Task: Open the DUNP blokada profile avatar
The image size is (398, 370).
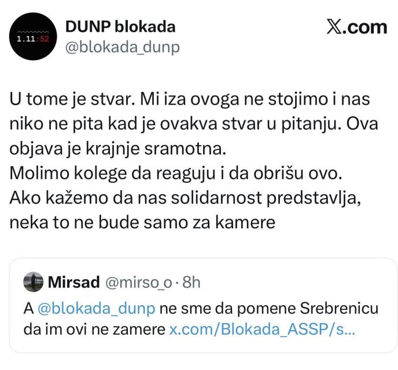Action: [x=34, y=37]
